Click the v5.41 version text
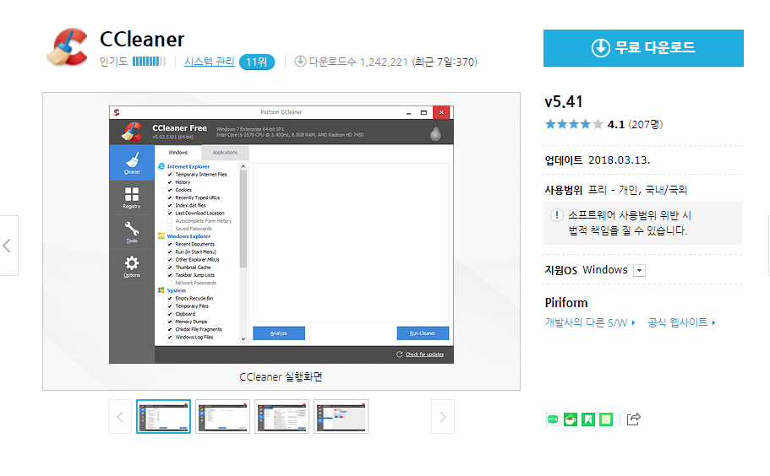 tap(564, 102)
